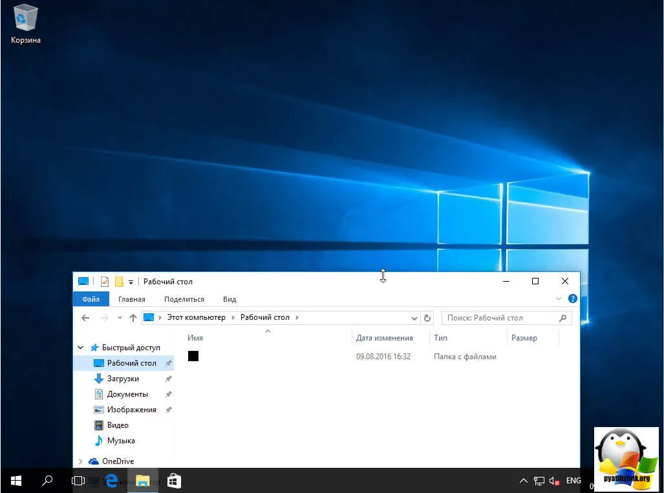The image size is (664, 493).
Task: Open Музыка in the navigation pane
Action: click(121, 441)
